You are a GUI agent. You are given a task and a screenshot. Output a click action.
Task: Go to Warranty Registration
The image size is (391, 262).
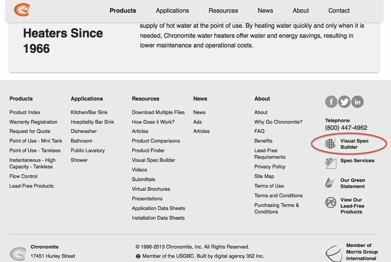33,122
